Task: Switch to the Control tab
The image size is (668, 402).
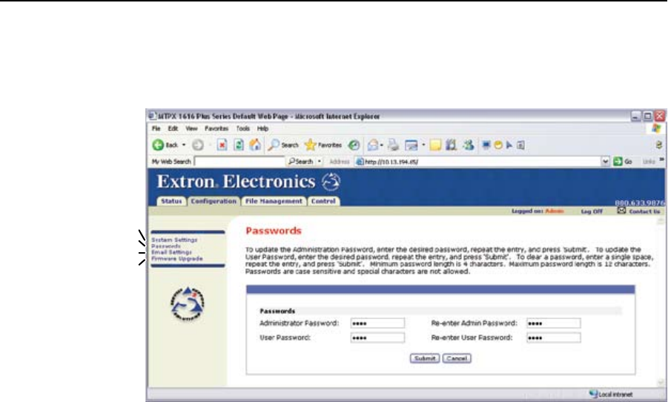Action: tap(323, 201)
